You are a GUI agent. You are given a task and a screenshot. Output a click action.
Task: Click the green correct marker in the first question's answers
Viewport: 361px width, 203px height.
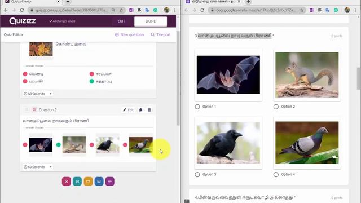pyautogui.click(x=91, y=81)
